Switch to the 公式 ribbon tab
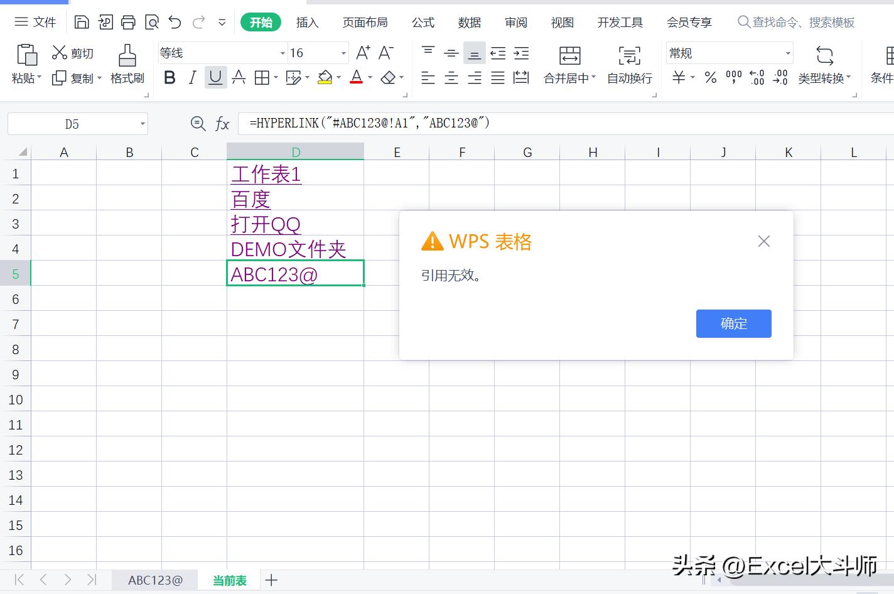The image size is (894, 594). click(423, 22)
